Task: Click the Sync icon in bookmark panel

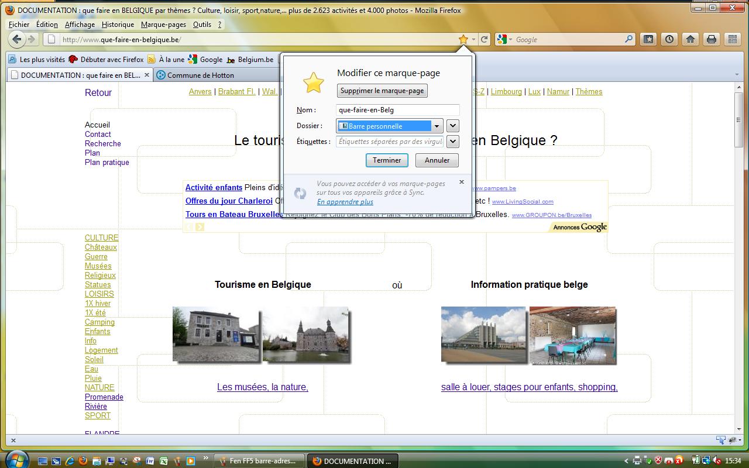Action: tap(300, 193)
